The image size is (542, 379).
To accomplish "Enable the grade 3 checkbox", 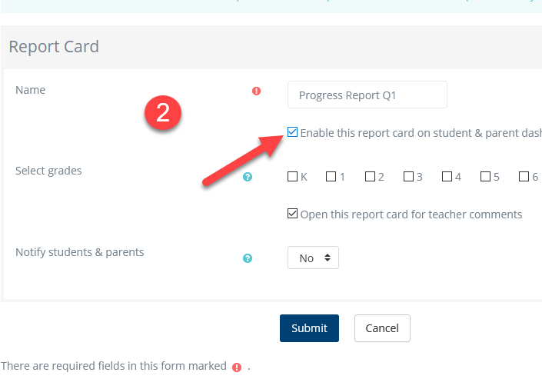I will pyautogui.click(x=408, y=177).
